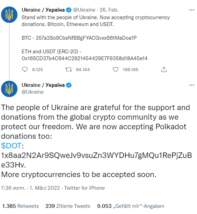Open the 7:36 vorm. 1. März 2022 timestamp
The width and height of the screenshot is (197, 214).
30,188
